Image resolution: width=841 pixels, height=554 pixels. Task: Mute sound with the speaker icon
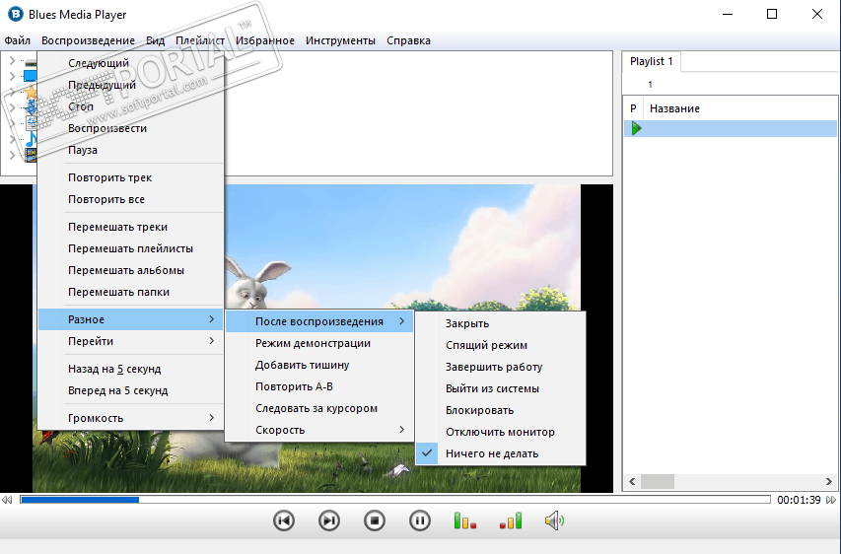pyautogui.click(x=555, y=520)
